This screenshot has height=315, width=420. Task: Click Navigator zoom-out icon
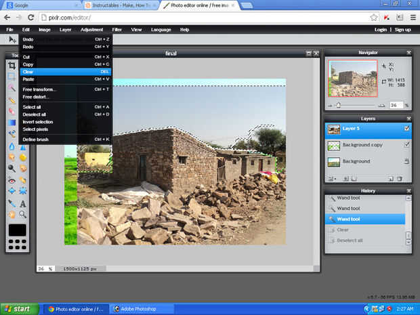pyautogui.click(x=330, y=106)
